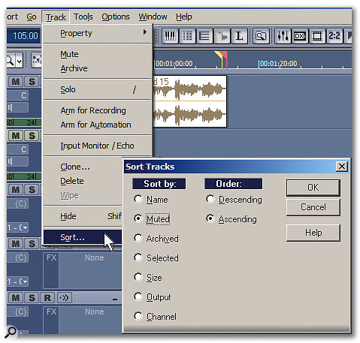
Task: Cancel the Sort Tracks dialog
Action: pos(313,207)
